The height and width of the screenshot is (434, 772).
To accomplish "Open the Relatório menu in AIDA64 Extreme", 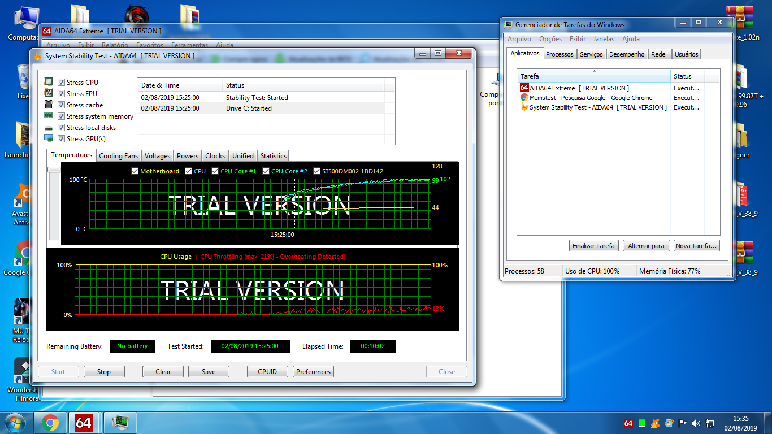I will pyautogui.click(x=115, y=45).
